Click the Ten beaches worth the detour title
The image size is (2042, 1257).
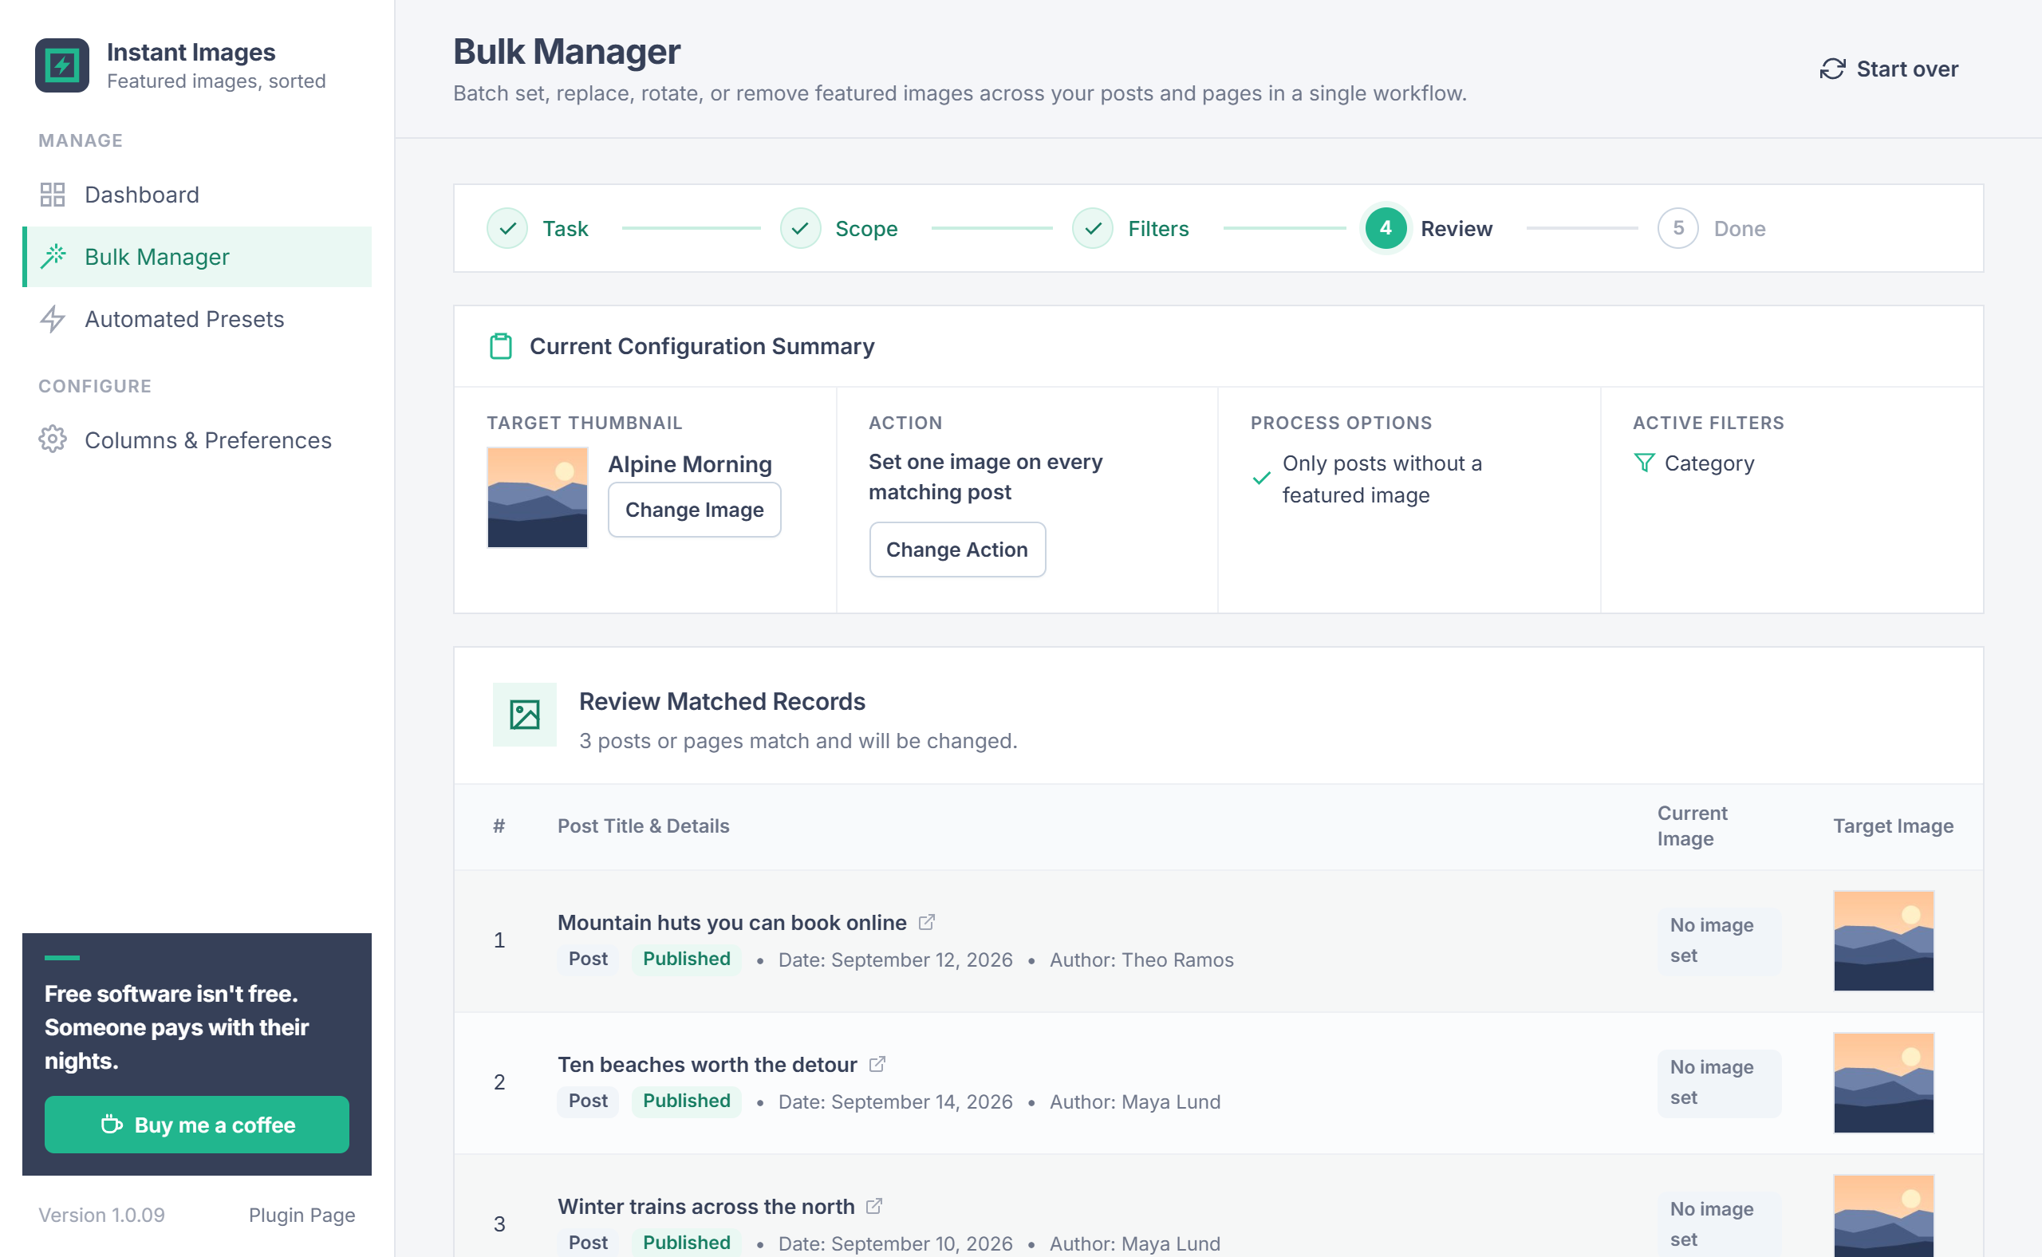pyautogui.click(x=708, y=1065)
